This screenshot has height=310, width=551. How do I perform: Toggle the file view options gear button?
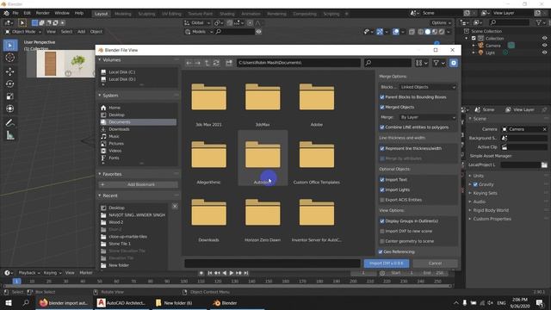(x=454, y=63)
